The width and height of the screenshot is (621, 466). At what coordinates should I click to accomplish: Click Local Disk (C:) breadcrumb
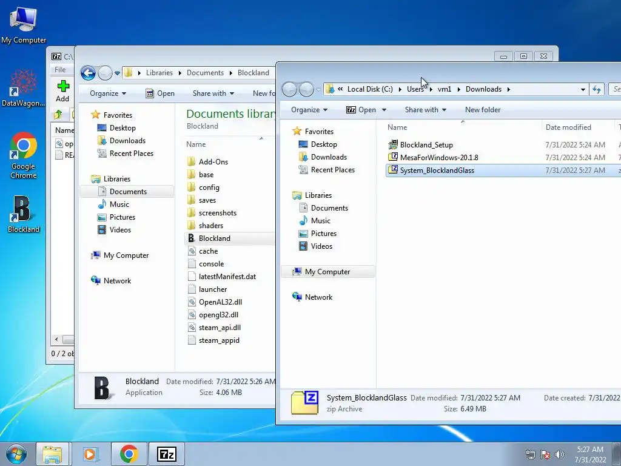pyautogui.click(x=370, y=89)
